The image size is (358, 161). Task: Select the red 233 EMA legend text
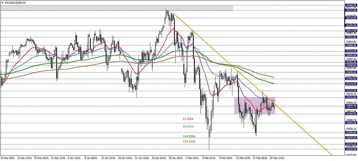pos(189,142)
